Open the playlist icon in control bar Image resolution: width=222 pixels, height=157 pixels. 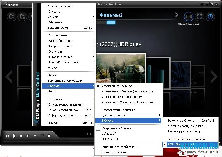(42, 136)
